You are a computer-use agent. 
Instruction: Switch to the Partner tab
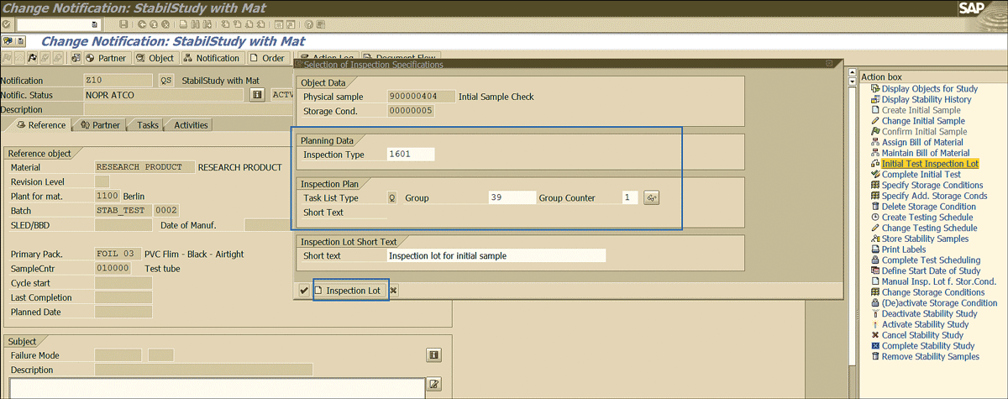[x=101, y=125]
